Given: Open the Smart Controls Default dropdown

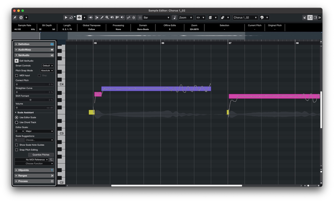Looking at the screenshot, I should [48, 66].
